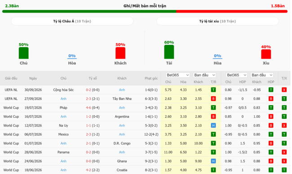This screenshot has height=174, width=292.
Task: Click Anh link in 06/07/2026 row
Action: click(x=122, y=134)
